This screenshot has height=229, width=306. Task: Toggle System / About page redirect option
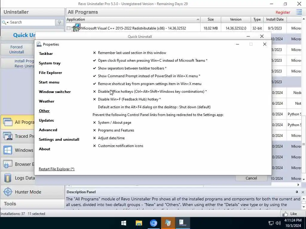tap(112, 123)
